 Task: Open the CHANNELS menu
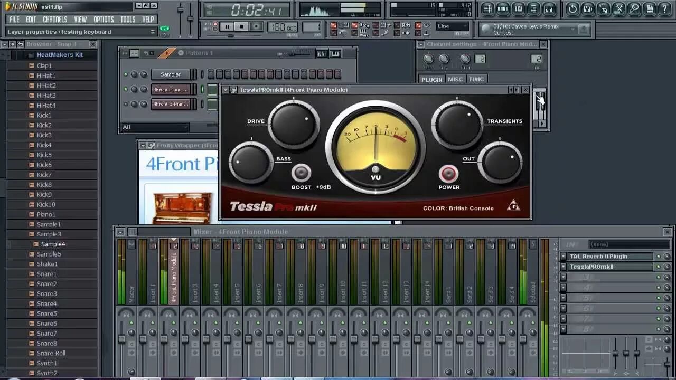(x=55, y=20)
